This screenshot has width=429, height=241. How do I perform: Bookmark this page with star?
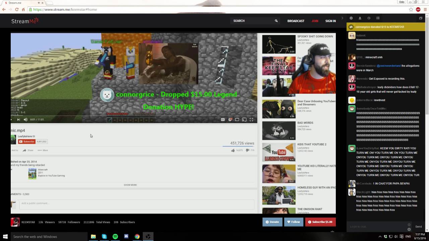point(411,9)
